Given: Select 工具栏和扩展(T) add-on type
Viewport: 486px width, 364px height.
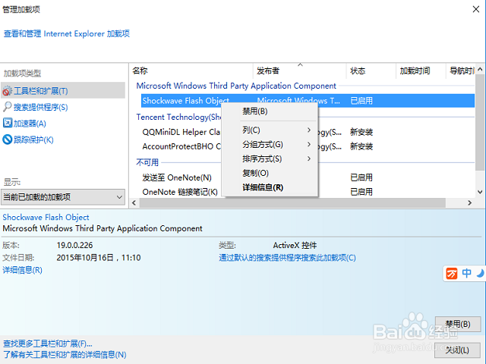Looking at the screenshot, I should (x=63, y=91).
